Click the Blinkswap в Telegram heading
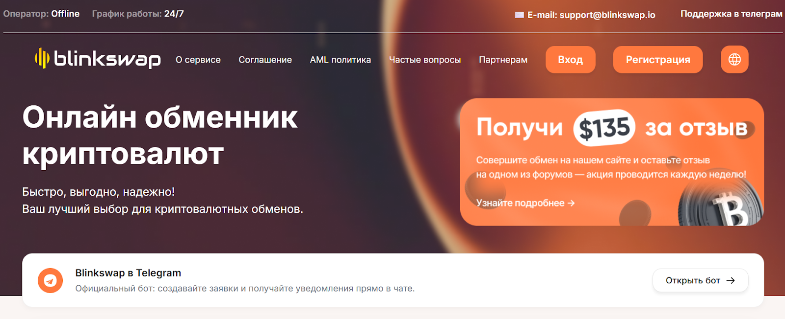 point(128,273)
